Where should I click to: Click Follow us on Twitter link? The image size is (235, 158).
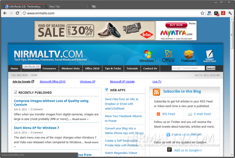coord(187,134)
